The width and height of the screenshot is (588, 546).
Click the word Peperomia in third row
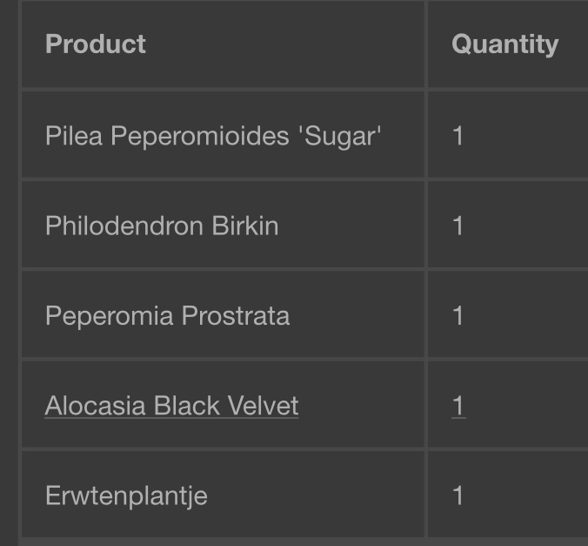click(x=109, y=316)
